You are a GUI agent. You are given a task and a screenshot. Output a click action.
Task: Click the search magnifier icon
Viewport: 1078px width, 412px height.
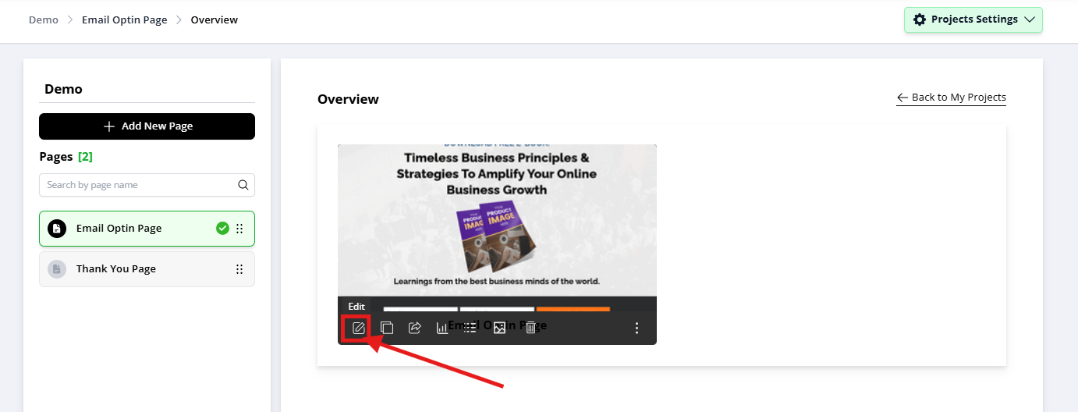coord(243,185)
